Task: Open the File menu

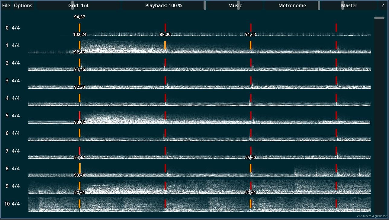Action: point(6,5)
